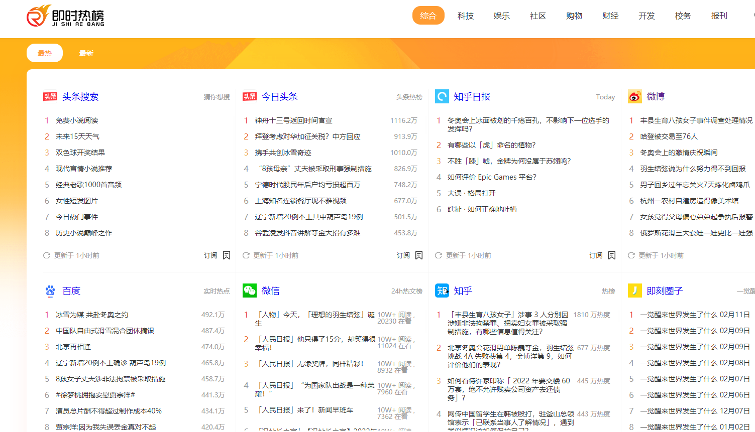Open 双色球开奖结果 entry

point(80,153)
